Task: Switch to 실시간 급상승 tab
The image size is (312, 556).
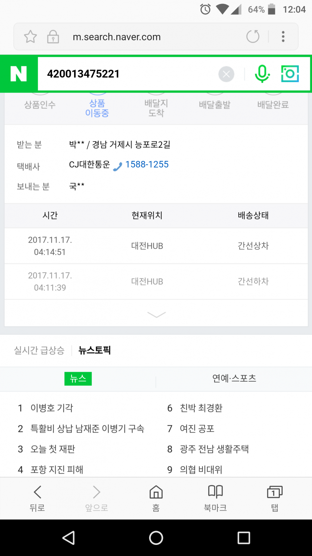Action: 39,350
